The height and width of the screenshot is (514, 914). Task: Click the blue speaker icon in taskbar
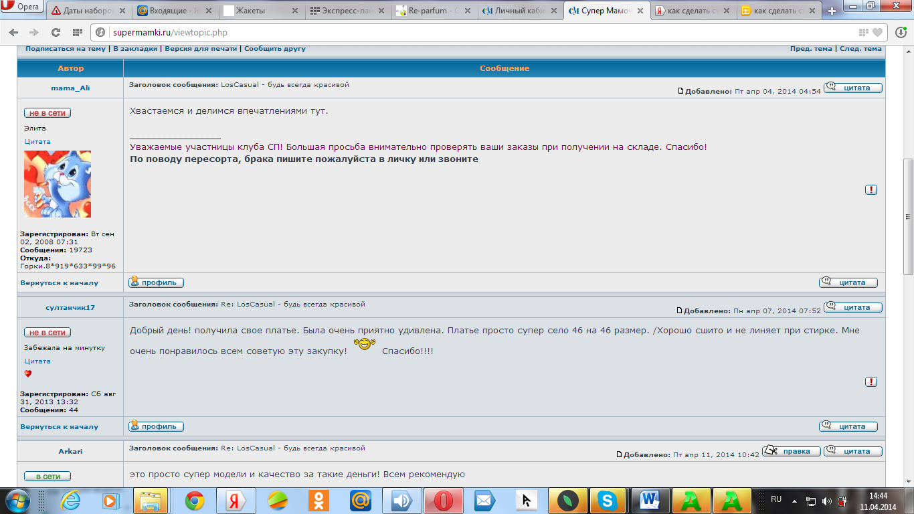401,500
